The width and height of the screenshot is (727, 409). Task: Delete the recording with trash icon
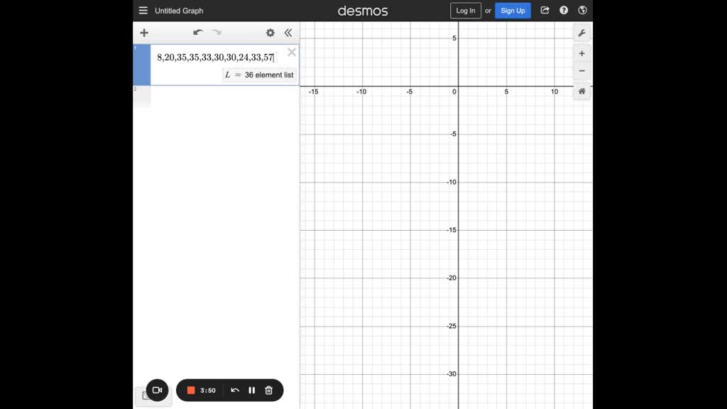coord(269,391)
